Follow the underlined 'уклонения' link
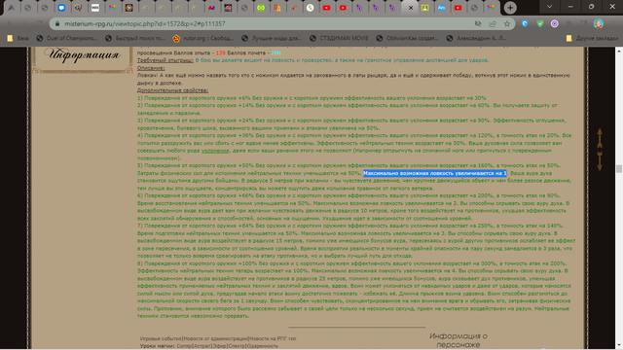The width and height of the screenshot is (623, 350). point(215,151)
